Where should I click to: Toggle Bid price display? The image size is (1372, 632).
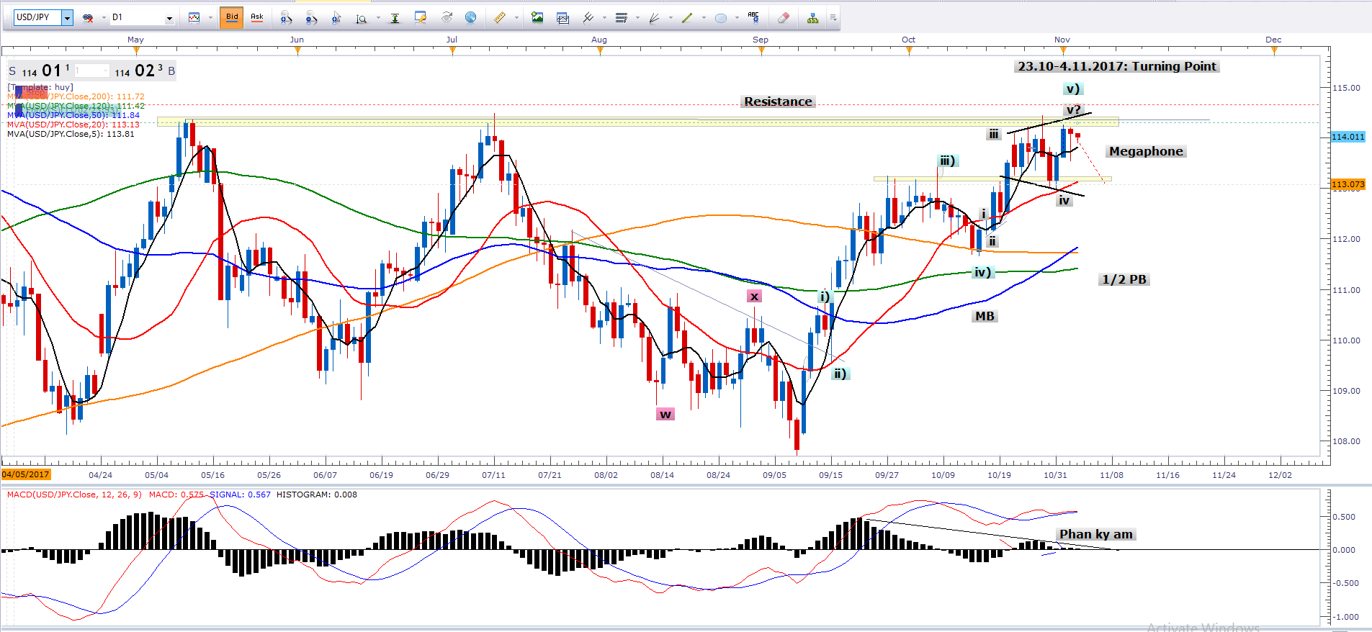pyautogui.click(x=232, y=17)
